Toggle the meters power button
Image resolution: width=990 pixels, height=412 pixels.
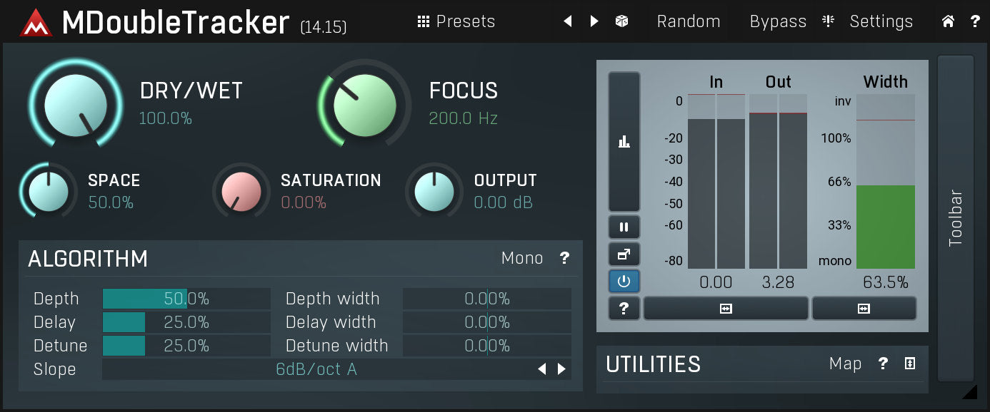coord(624,281)
